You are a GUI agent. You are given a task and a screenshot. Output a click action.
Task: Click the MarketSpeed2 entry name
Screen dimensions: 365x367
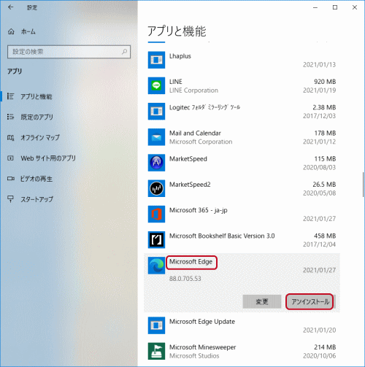click(x=190, y=185)
